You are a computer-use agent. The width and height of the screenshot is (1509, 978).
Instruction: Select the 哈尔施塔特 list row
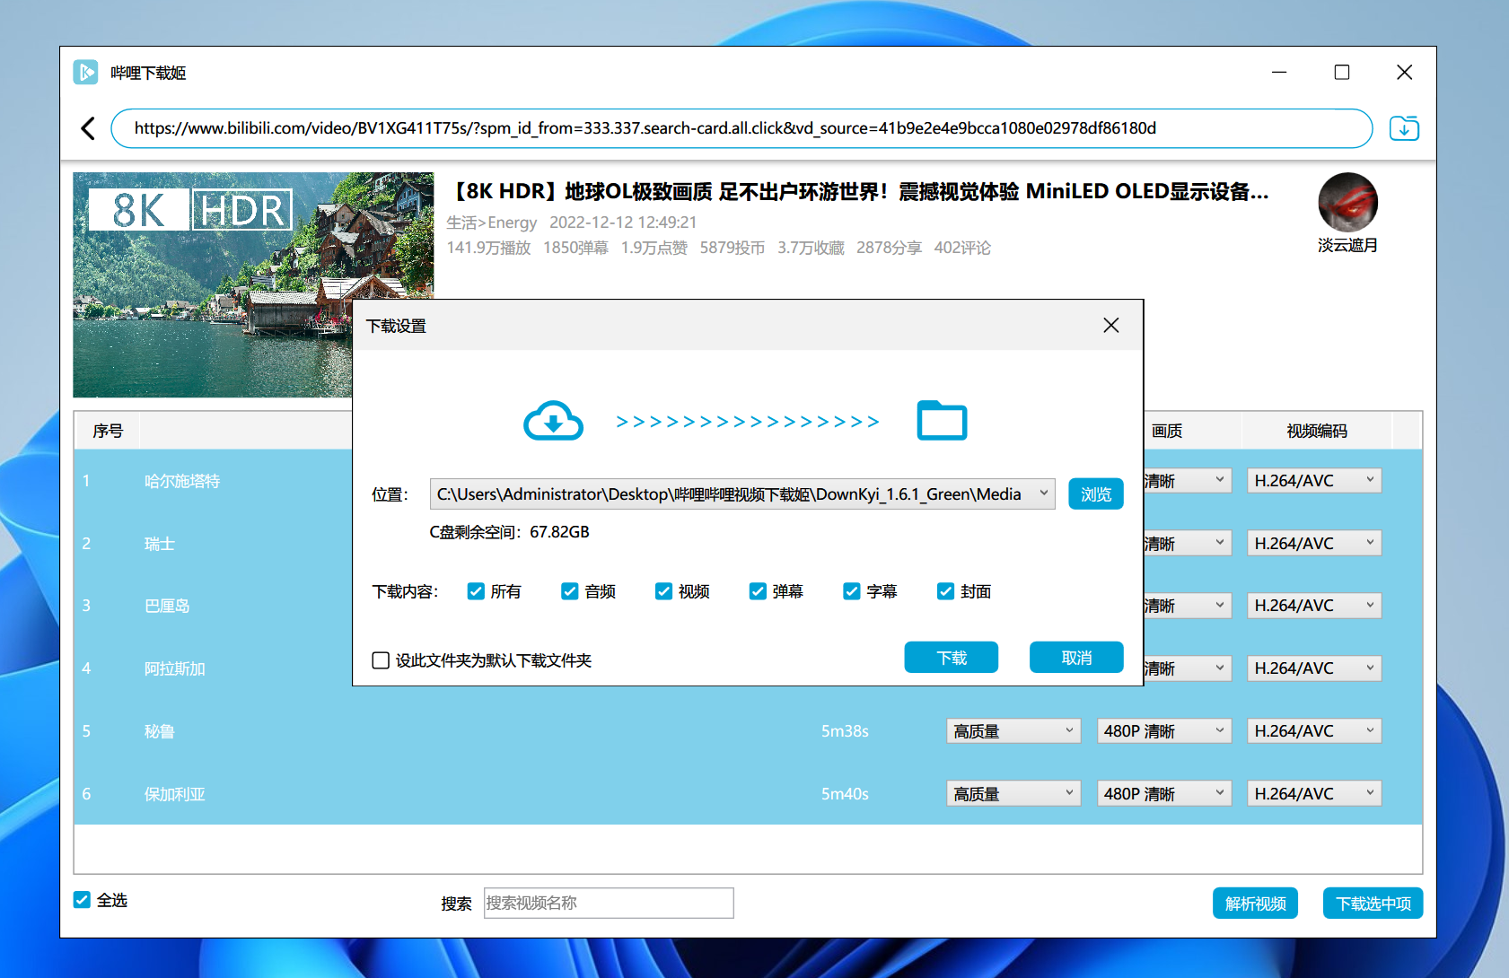coord(214,481)
